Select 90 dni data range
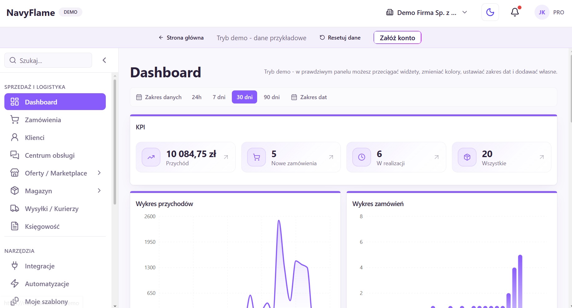 tap(272, 97)
